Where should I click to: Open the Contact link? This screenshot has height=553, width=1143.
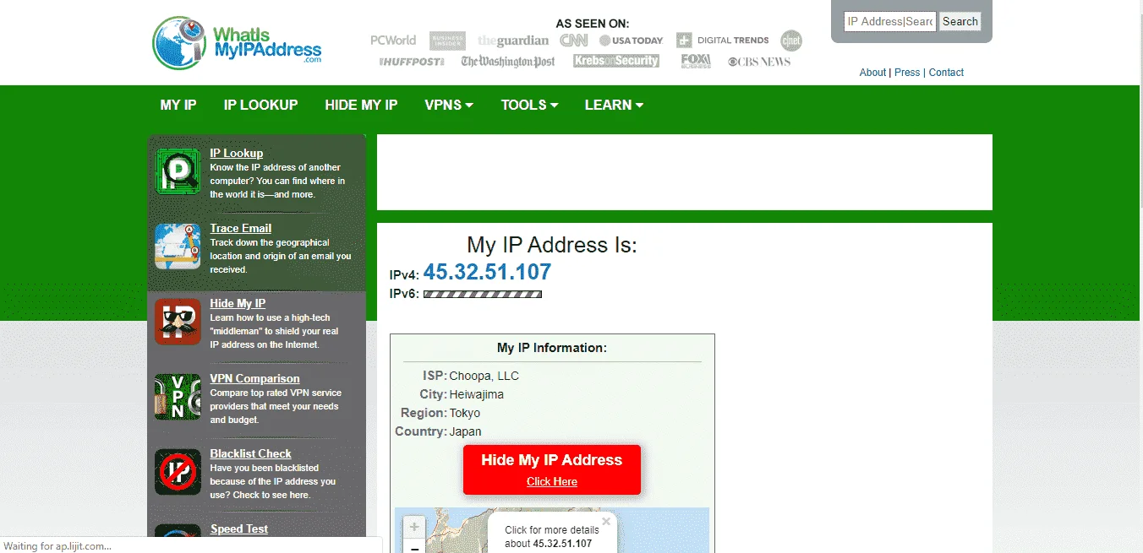pyautogui.click(x=946, y=73)
